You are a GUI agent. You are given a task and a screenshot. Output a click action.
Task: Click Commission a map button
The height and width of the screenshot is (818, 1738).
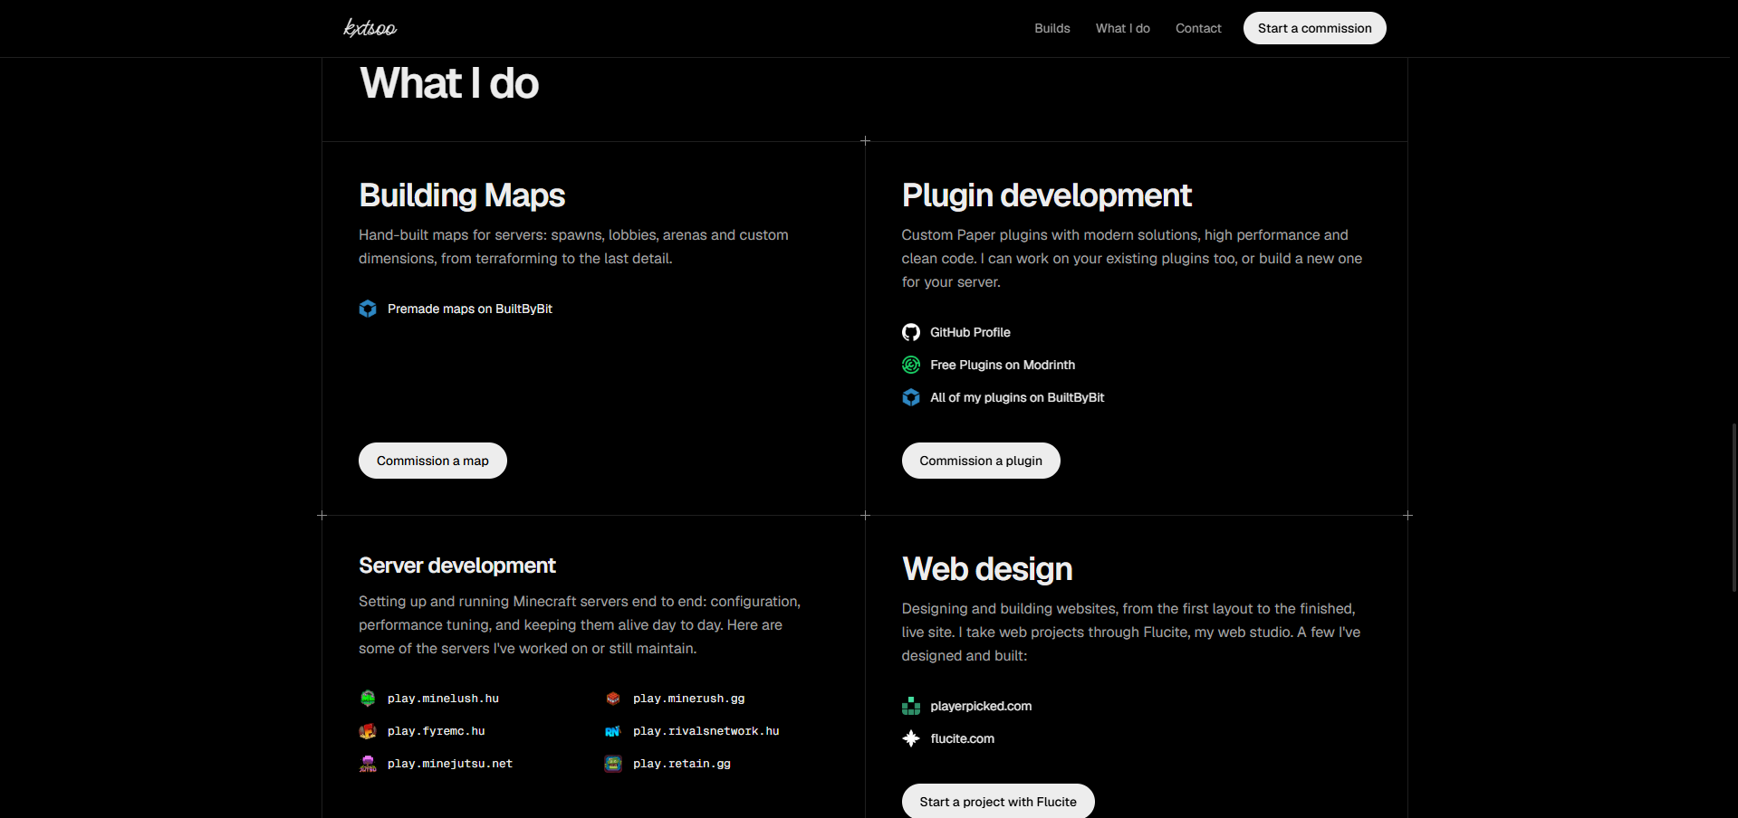pos(433,461)
